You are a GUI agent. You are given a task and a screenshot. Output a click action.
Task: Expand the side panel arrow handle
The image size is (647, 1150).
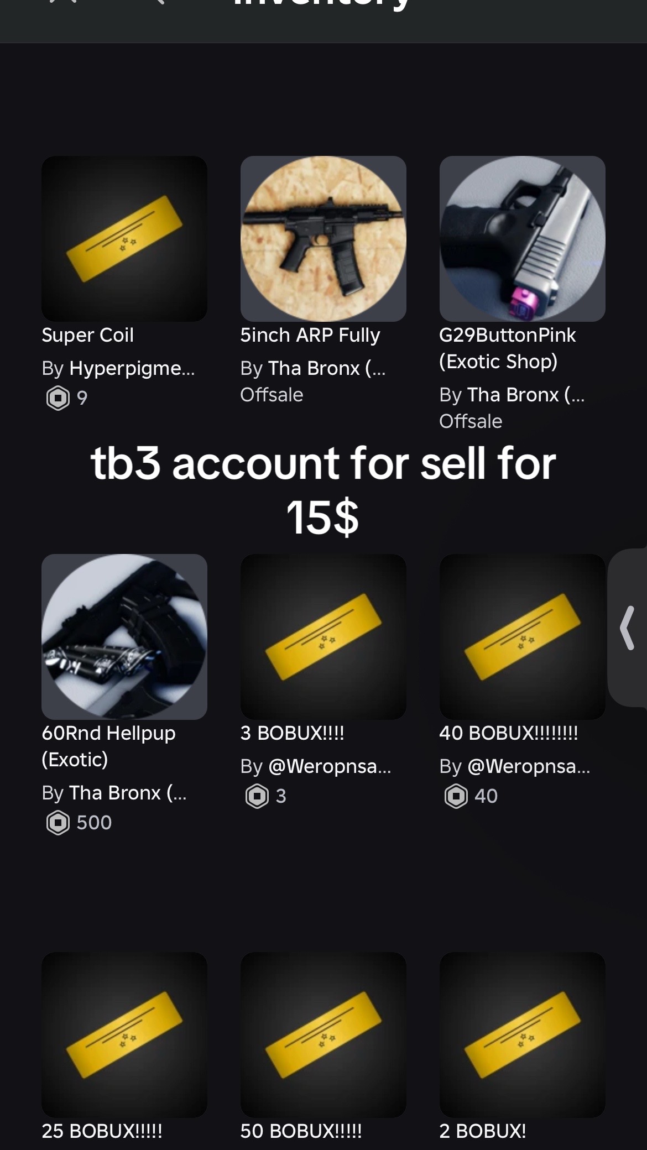coord(628,628)
